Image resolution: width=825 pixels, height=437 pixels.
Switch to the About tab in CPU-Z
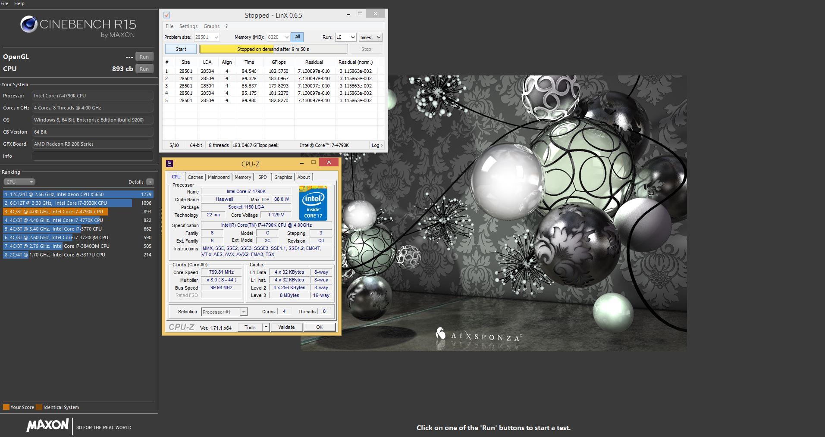(304, 177)
